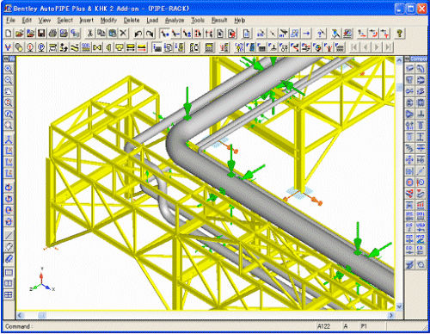Open the Help menu
Image resolution: width=430 pixels, height=334 pixels.
pos(240,21)
